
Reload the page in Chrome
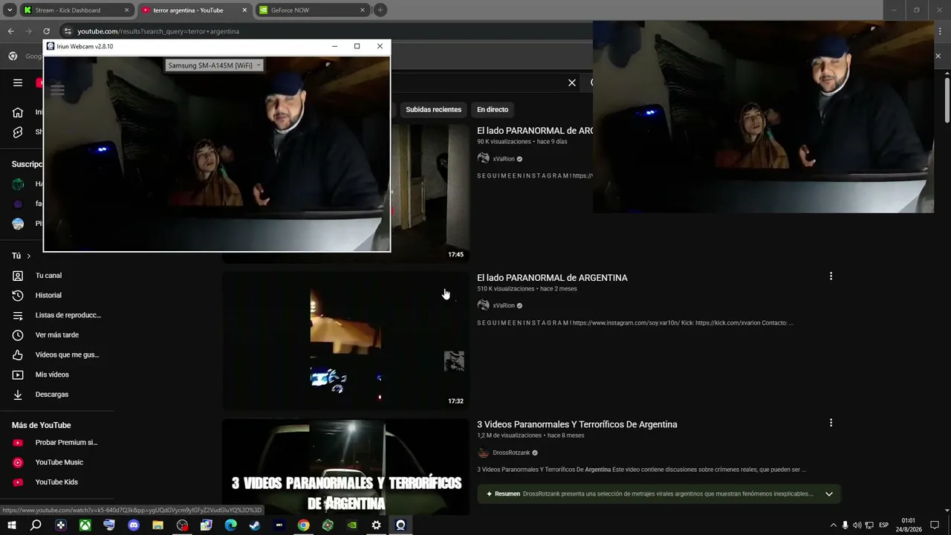(x=46, y=31)
